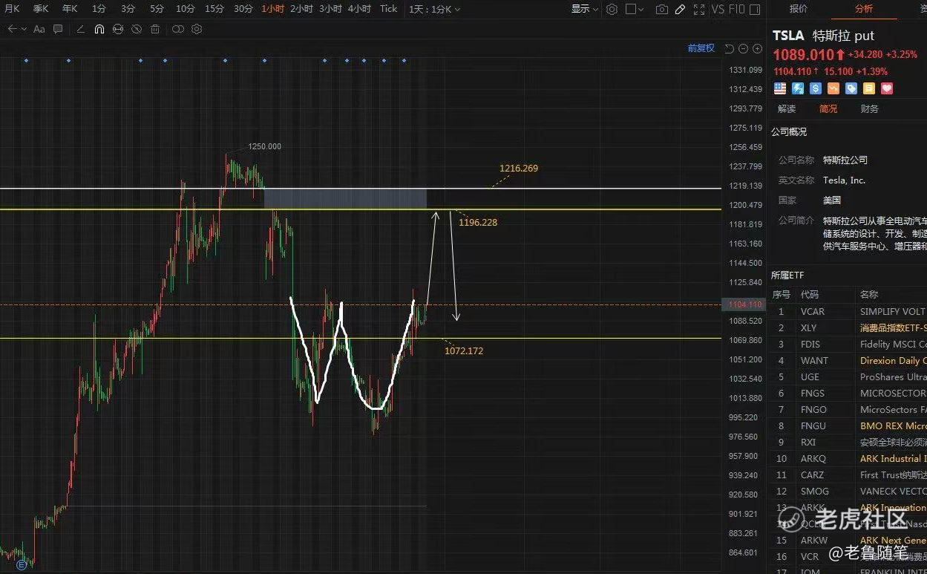The width and height of the screenshot is (927, 574).
Task: Click the ARK Industrial name link
Action: 894,459
